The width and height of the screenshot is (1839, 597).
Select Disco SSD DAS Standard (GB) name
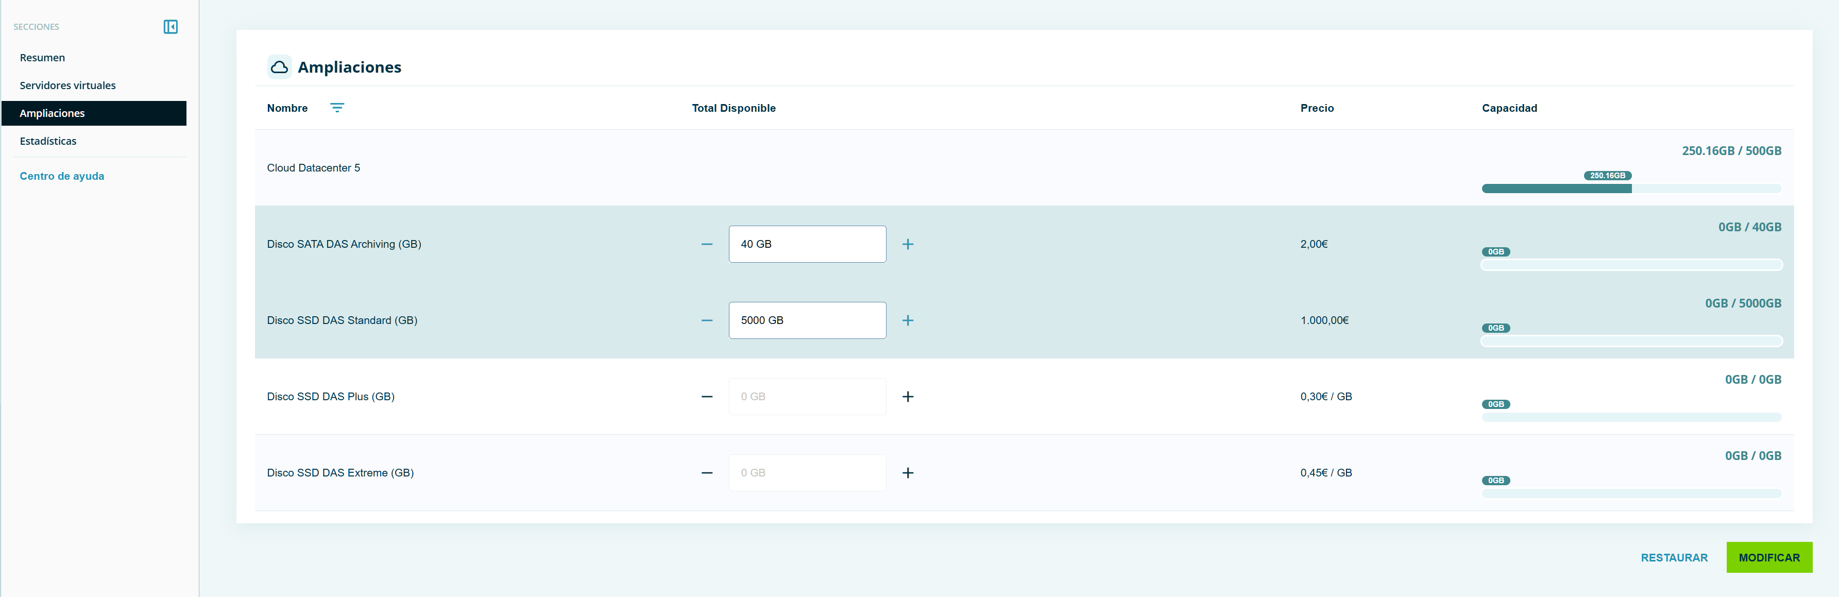pyautogui.click(x=342, y=320)
